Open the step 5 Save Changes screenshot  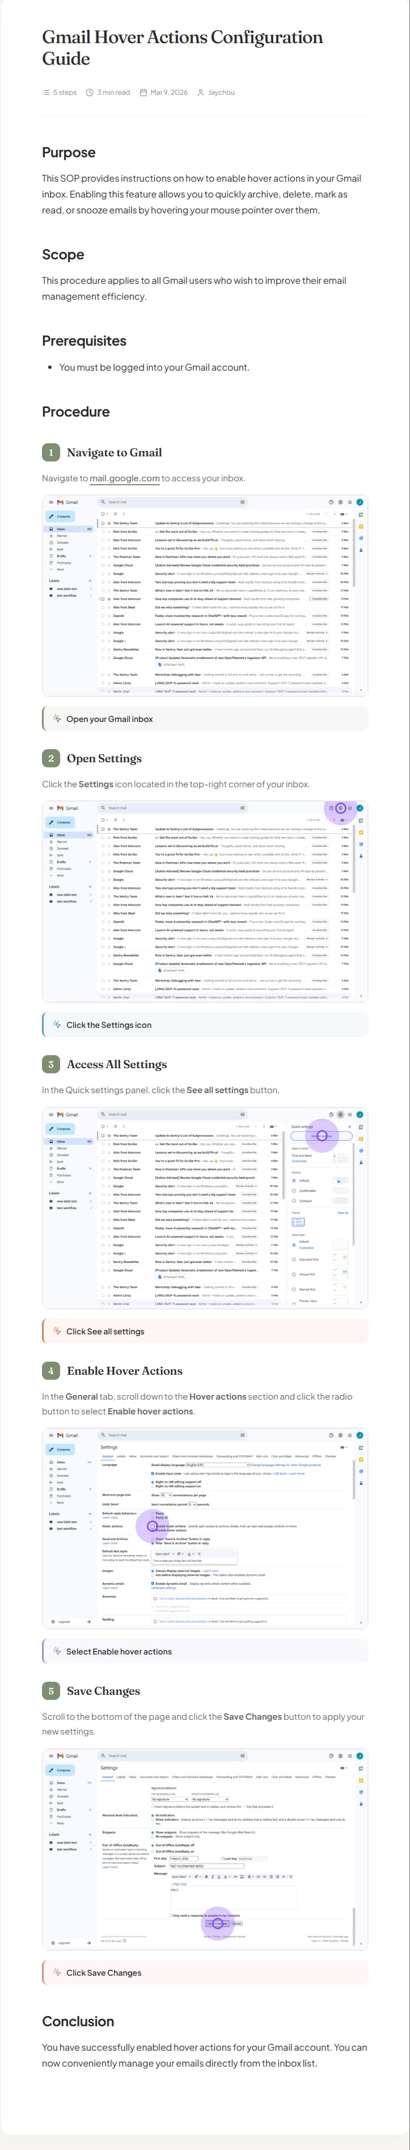tap(205, 1850)
